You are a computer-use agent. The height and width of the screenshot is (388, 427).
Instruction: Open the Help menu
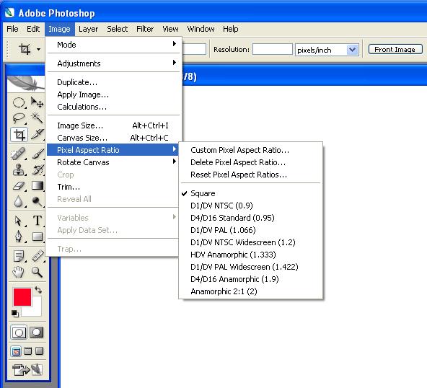(230, 29)
